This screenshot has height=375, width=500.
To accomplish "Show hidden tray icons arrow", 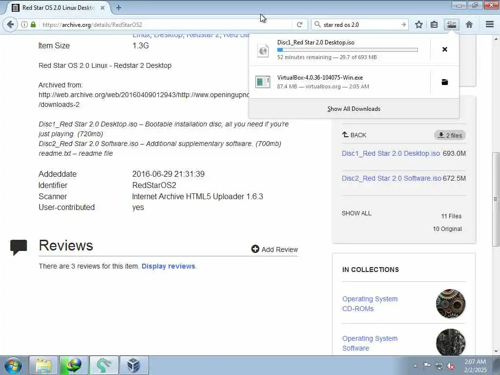I will pyautogui.click(x=415, y=366).
